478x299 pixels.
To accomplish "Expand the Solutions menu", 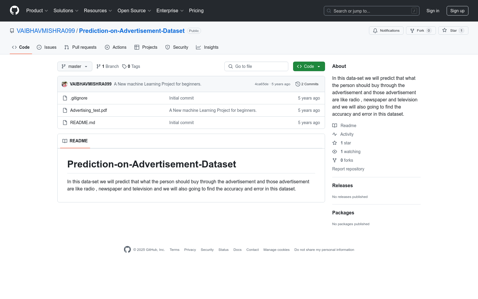I will coord(66,11).
